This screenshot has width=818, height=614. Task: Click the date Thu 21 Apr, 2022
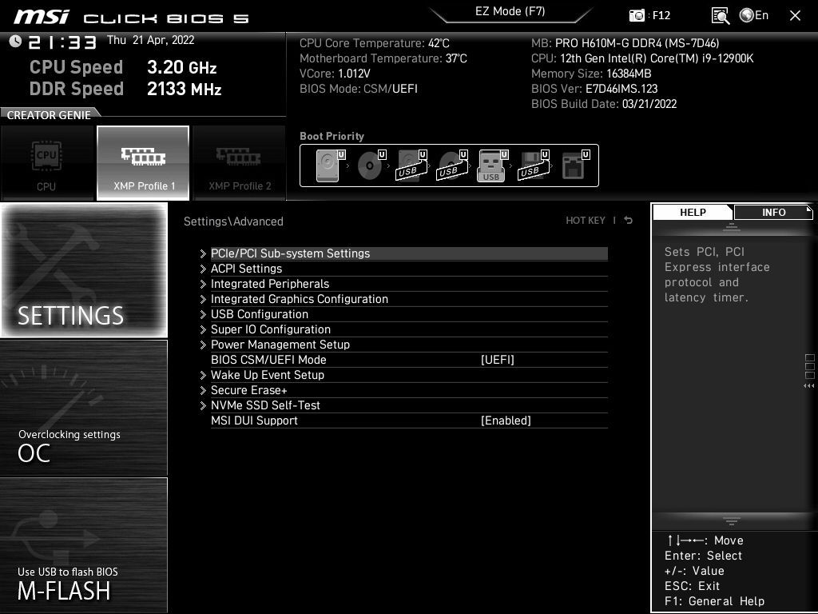tap(151, 40)
